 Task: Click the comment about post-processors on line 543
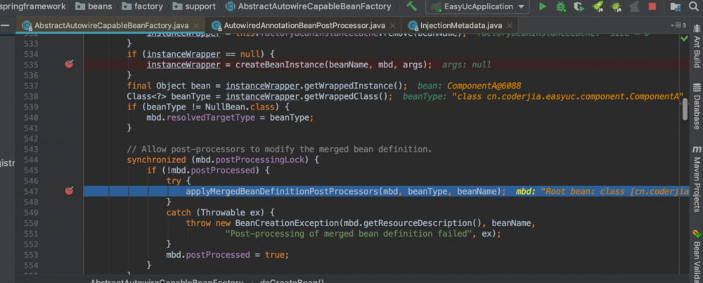click(x=279, y=149)
